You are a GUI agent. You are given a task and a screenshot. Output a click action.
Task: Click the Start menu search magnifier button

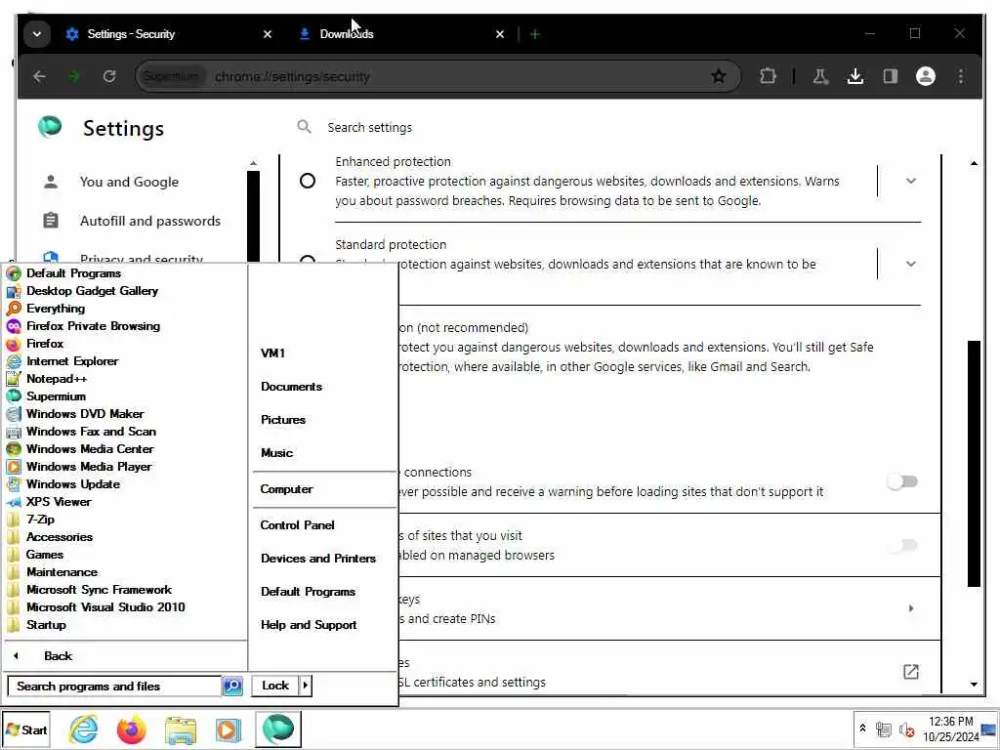(x=232, y=687)
